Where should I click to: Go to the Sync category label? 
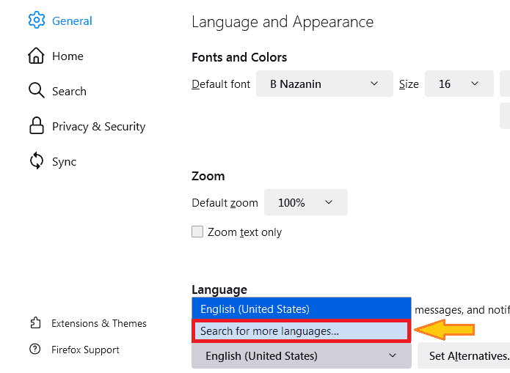64,161
